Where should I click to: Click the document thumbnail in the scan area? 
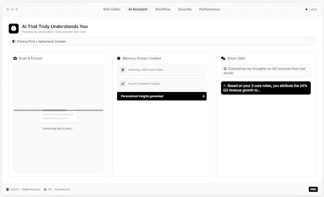(58, 114)
